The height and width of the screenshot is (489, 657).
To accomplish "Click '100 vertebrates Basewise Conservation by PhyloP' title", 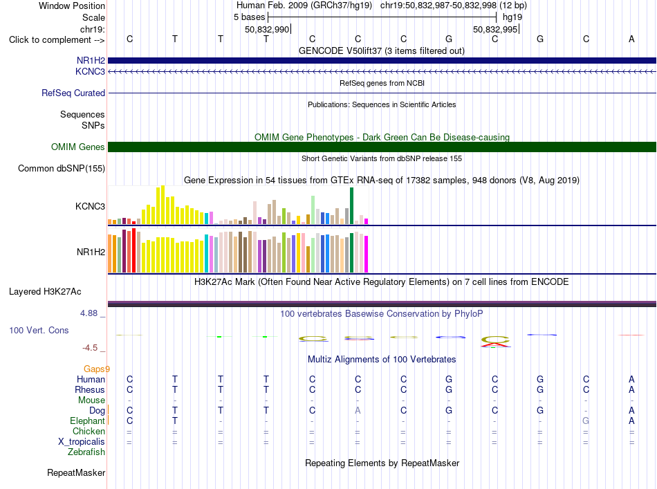I will [x=382, y=314].
